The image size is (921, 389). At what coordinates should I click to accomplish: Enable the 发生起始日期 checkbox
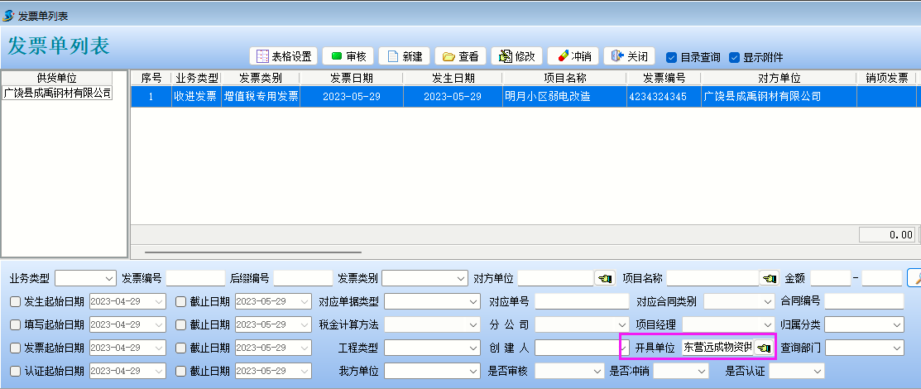(x=15, y=301)
